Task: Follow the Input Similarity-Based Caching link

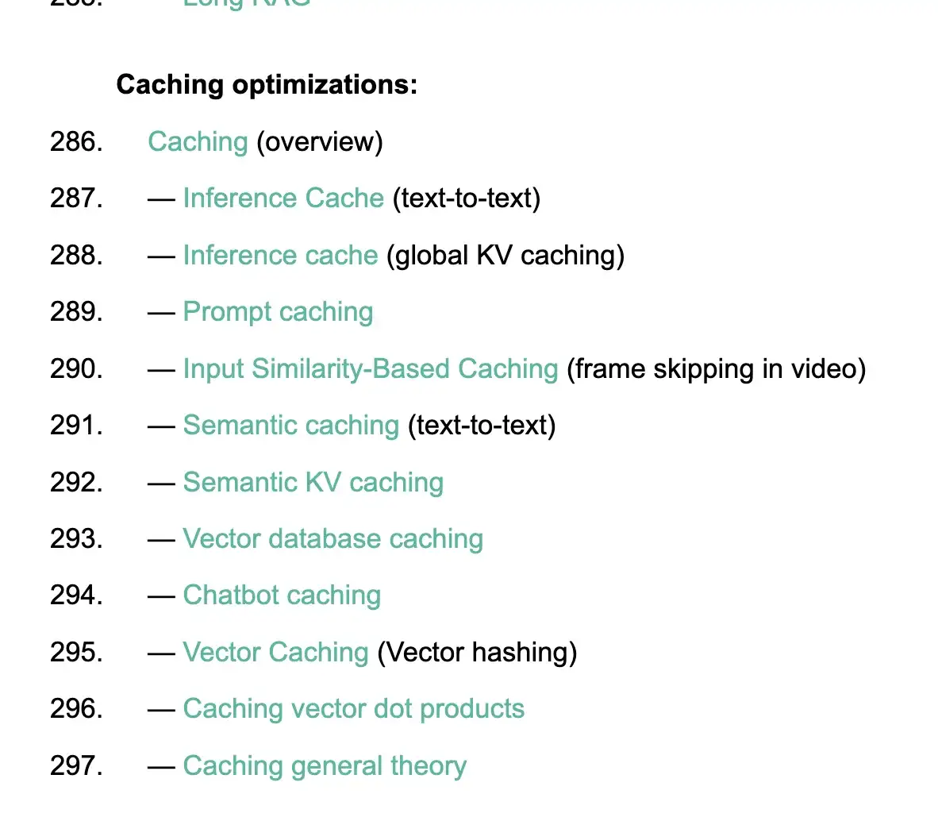Action: tap(371, 369)
